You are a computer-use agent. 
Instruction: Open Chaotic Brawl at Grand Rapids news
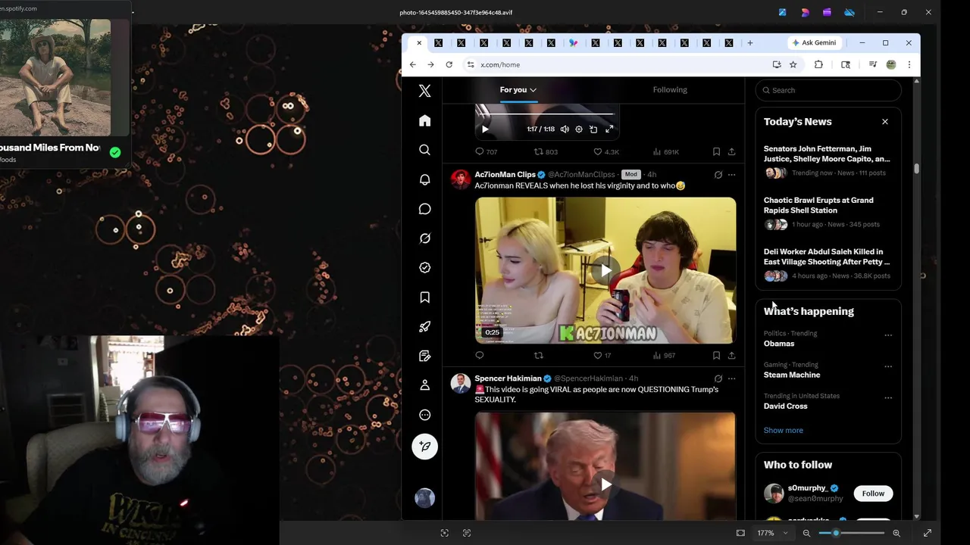pyautogui.click(x=818, y=205)
